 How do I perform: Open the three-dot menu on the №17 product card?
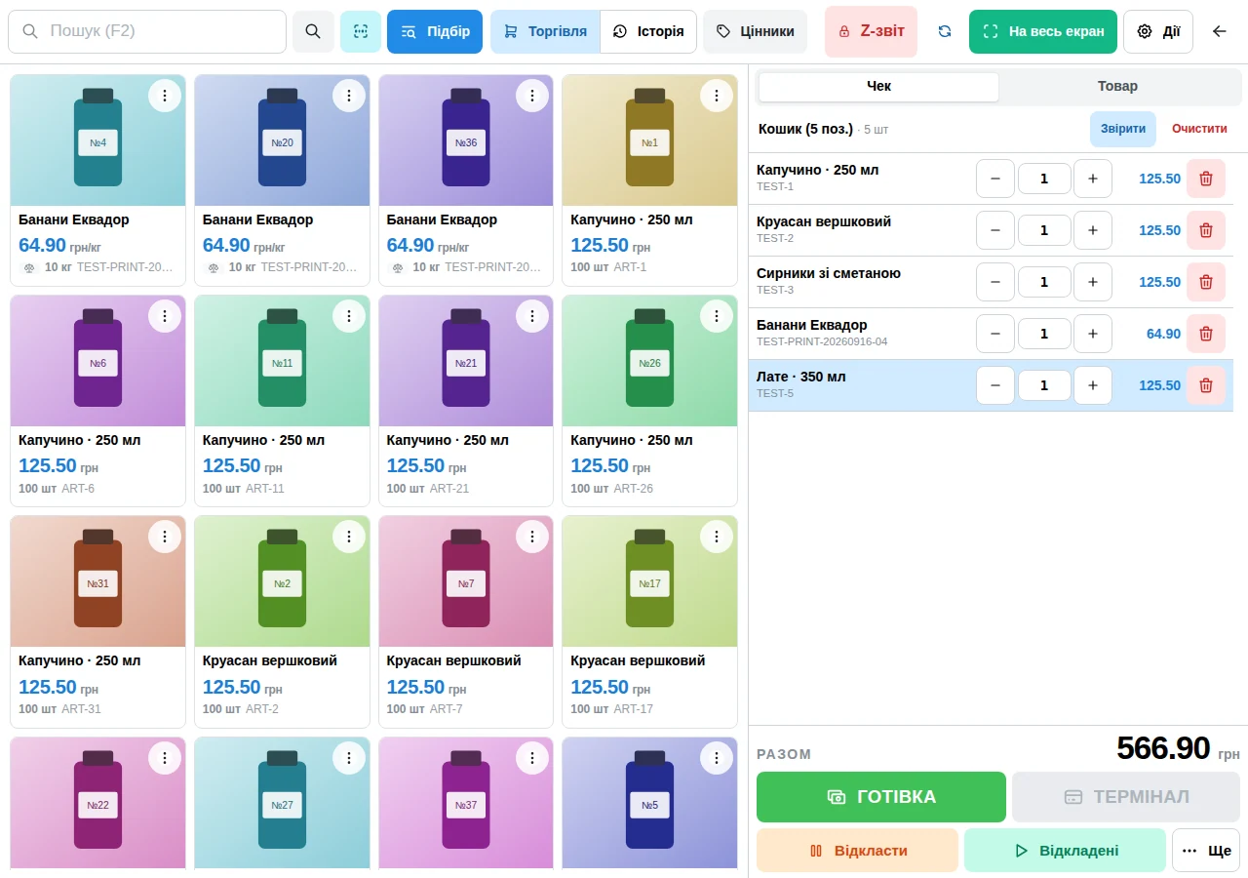[x=717, y=537]
